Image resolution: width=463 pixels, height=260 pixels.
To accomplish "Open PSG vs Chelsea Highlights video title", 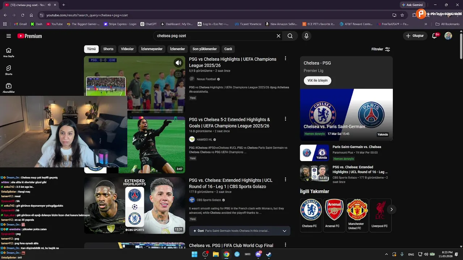I will point(233,62).
